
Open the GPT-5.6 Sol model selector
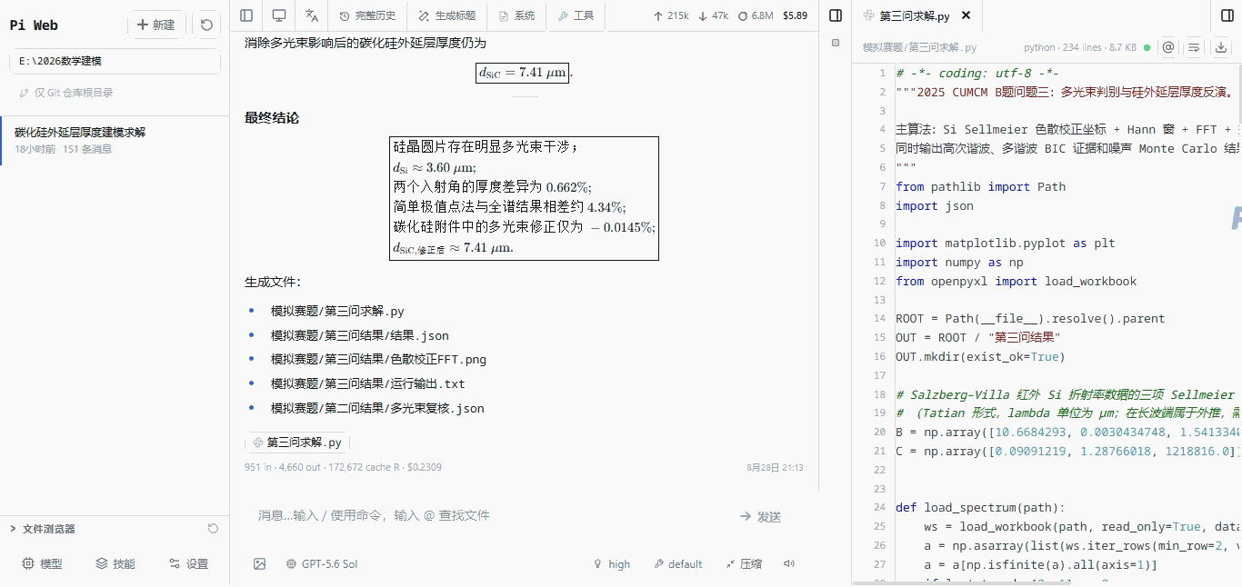pos(322,564)
